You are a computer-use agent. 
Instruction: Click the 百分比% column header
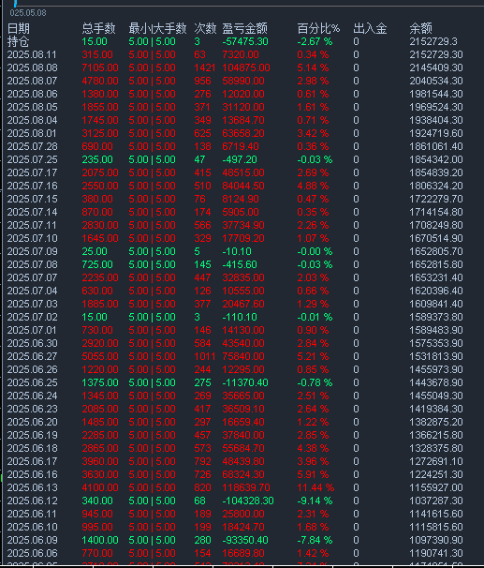318,28
